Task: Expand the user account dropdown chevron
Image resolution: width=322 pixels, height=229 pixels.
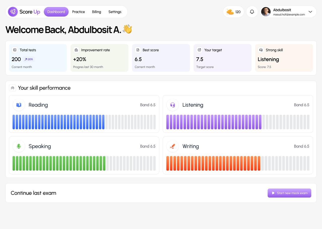Action: coord(310,12)
